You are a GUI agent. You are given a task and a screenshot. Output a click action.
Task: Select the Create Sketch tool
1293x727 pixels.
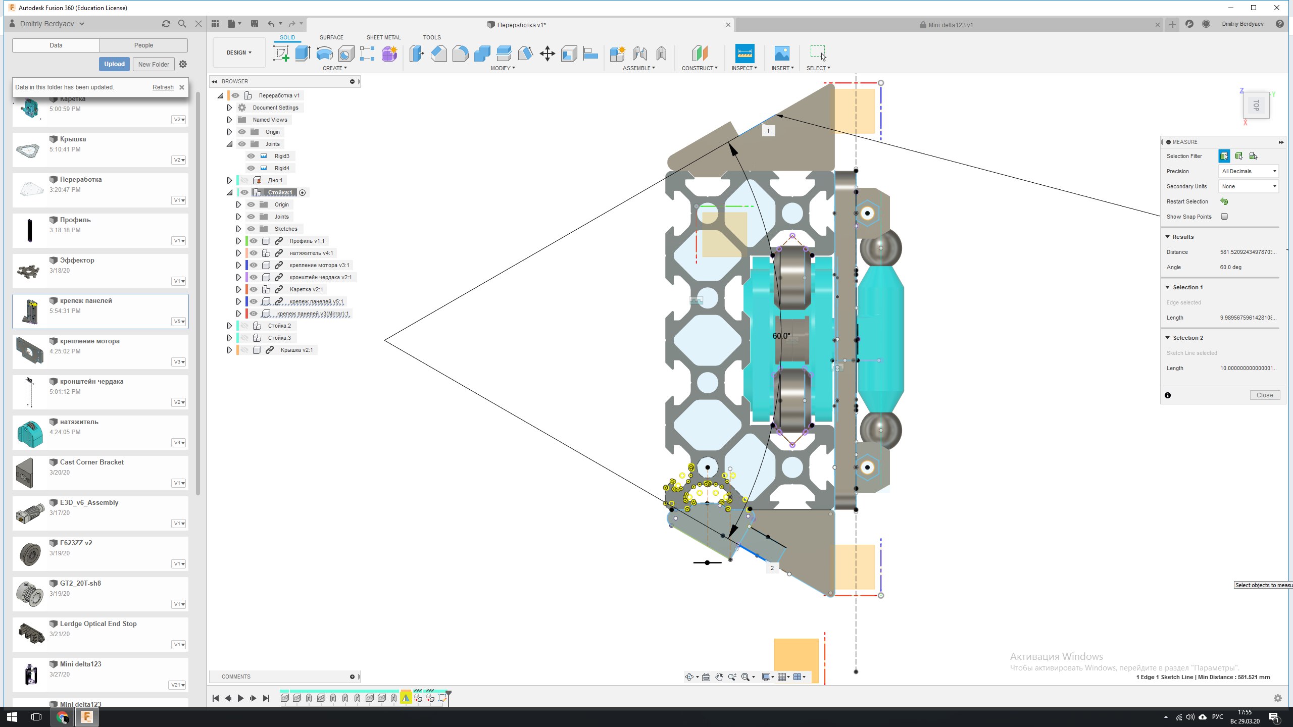(x=281, y=54)
